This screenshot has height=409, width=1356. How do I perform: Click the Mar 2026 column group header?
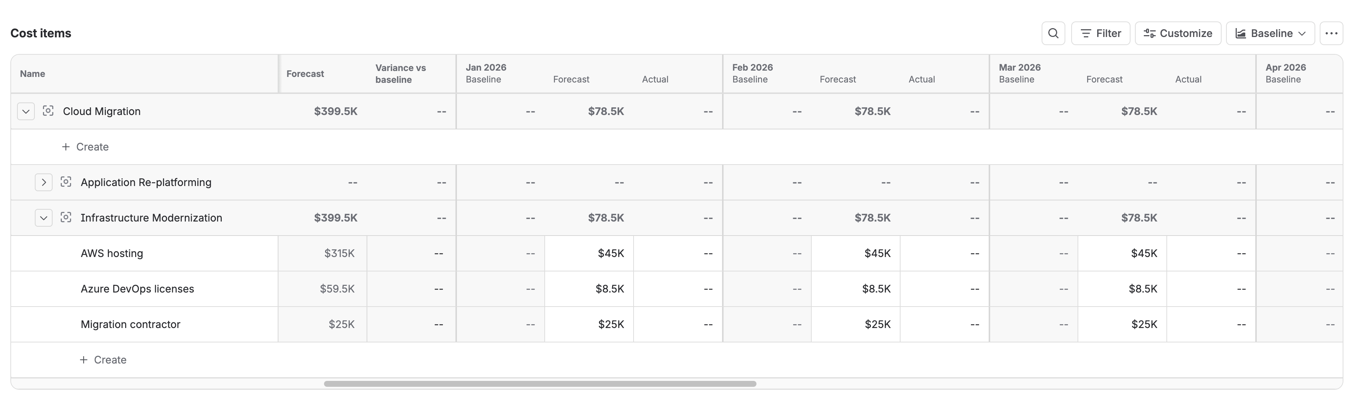coord(1020,67)
